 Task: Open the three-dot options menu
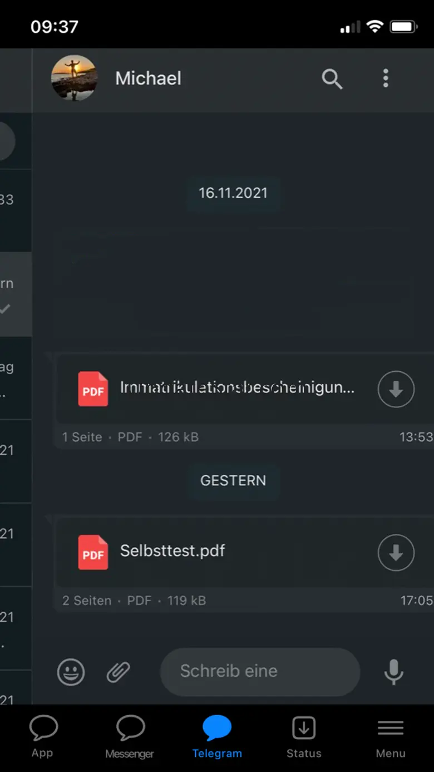click(x=386, y=78)
